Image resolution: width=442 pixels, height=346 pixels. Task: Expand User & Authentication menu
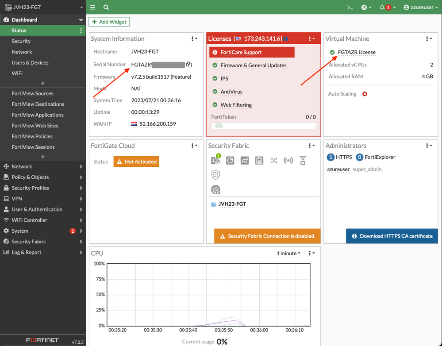click(43, 209)
